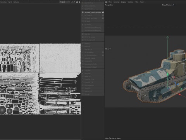Click View Transform: Scene status text

tap(113, 138)
